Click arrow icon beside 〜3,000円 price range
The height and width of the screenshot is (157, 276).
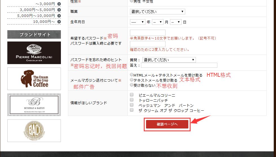pos(59,4)
